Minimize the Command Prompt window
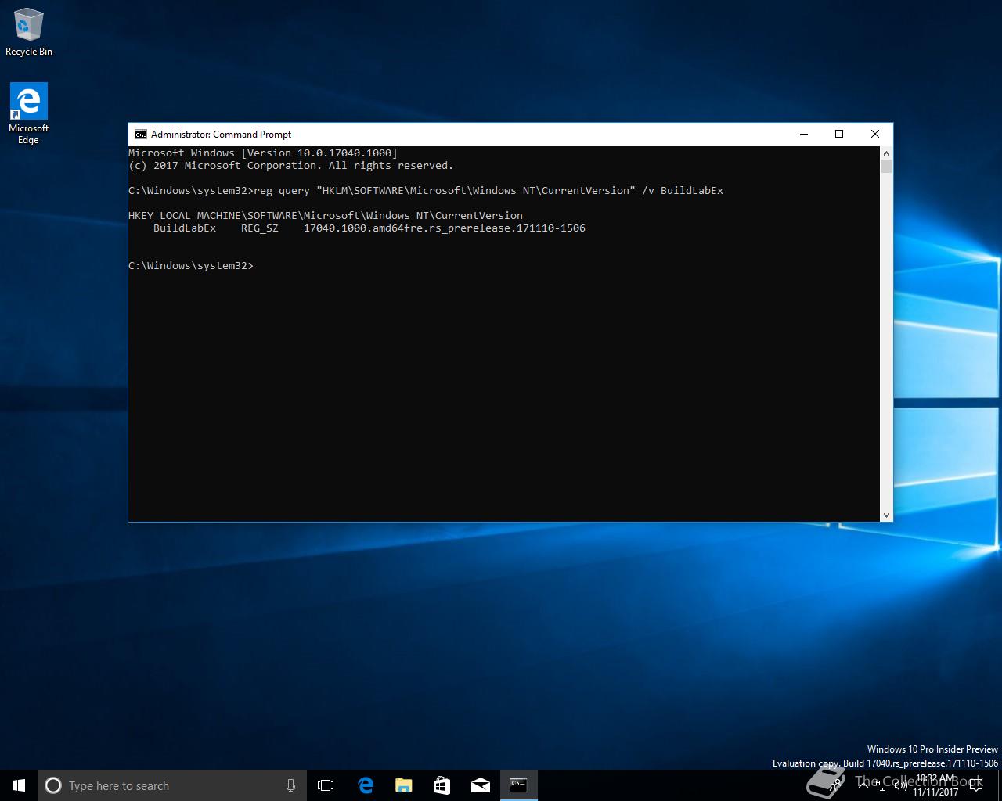Image resolution: width=1002 pixels, height=801 pixels. [803, 135]
